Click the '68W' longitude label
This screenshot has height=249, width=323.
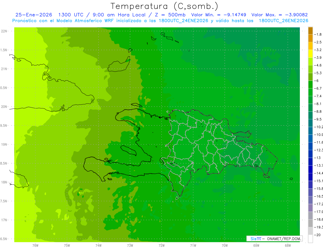pyautogui.click(x=288, y=245)
